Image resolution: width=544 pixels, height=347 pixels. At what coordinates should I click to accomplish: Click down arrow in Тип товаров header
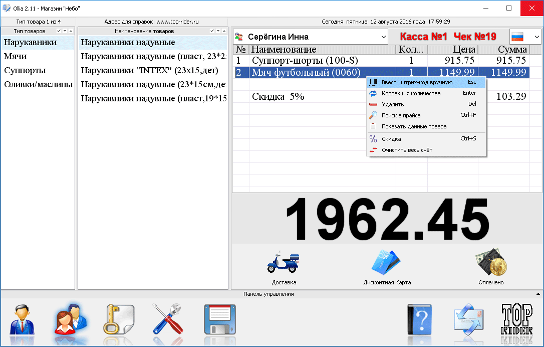pos(65,31)
